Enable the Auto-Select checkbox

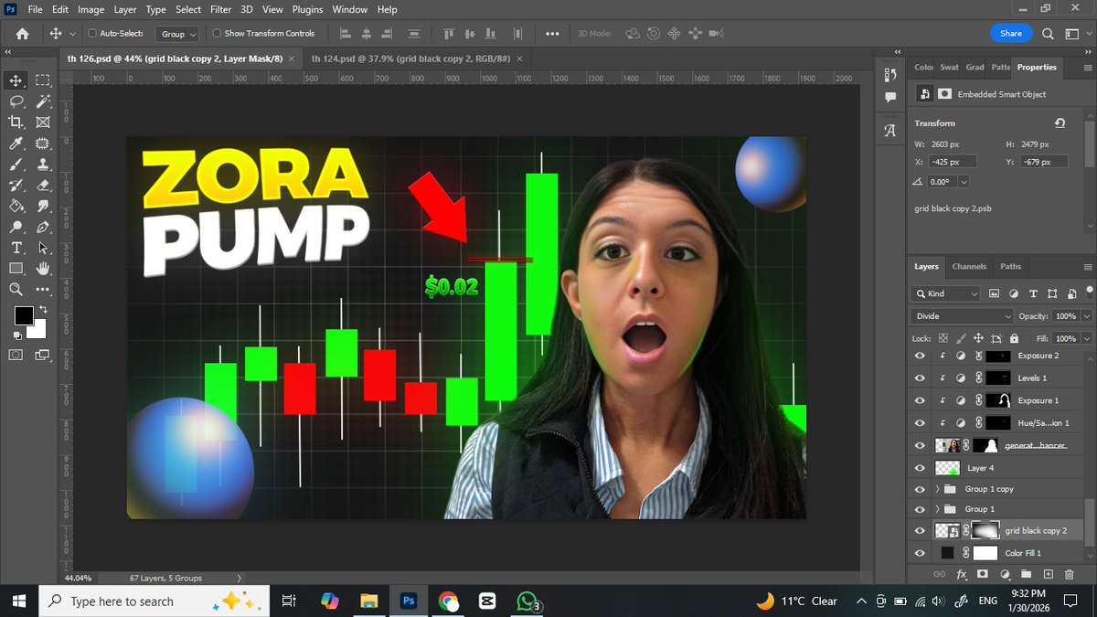click(92, 34)
